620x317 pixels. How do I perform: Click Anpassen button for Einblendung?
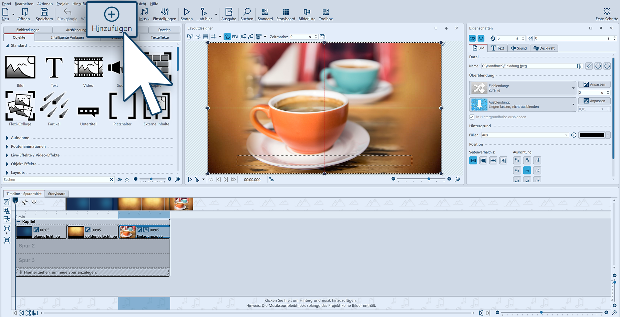pyautogui.click(x=594, y=84)
